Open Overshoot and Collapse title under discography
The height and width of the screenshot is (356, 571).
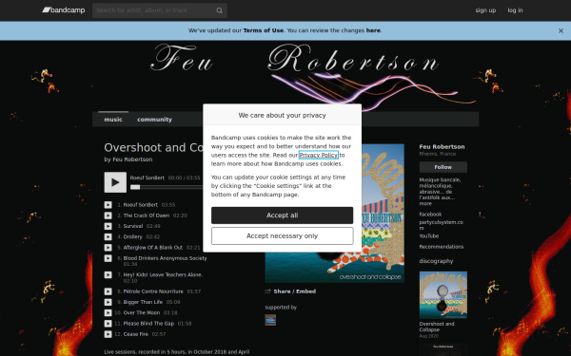437,327
